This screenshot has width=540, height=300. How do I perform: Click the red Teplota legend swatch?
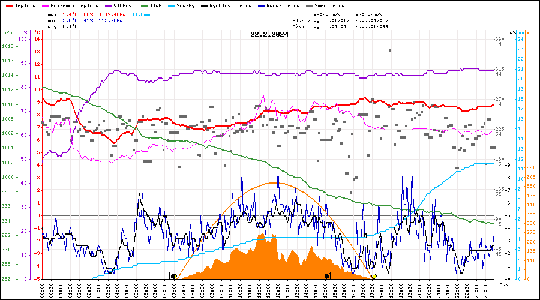(x=9, y=6)
